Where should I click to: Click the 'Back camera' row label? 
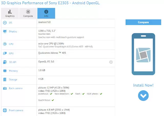pos(16,88)
